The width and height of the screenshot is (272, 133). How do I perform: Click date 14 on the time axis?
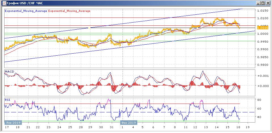217,127
